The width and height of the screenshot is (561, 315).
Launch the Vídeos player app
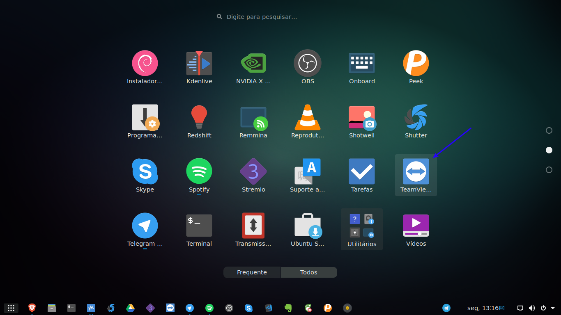click(x=416, y=230)
